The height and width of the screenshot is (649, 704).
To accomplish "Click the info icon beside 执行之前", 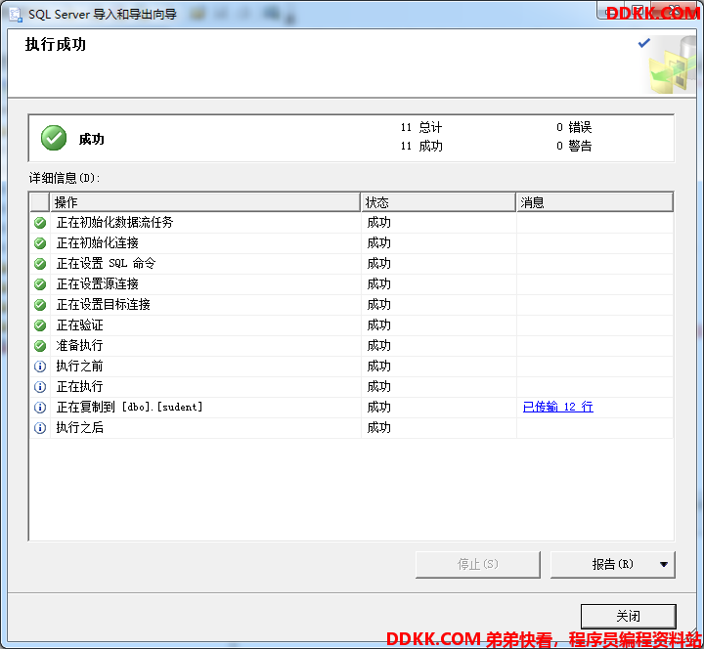I will click(x=40, y=367).
